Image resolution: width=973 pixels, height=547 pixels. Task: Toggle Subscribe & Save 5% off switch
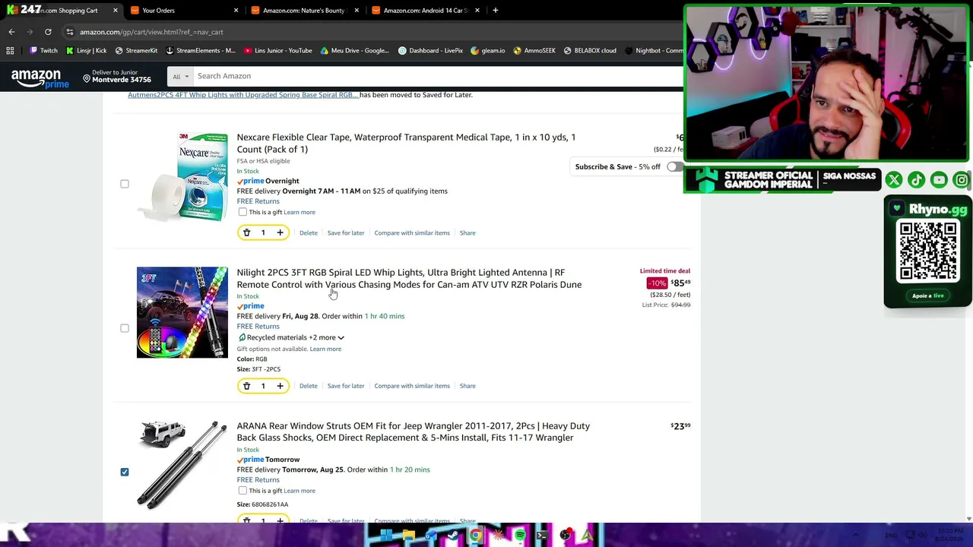[674, 166]
